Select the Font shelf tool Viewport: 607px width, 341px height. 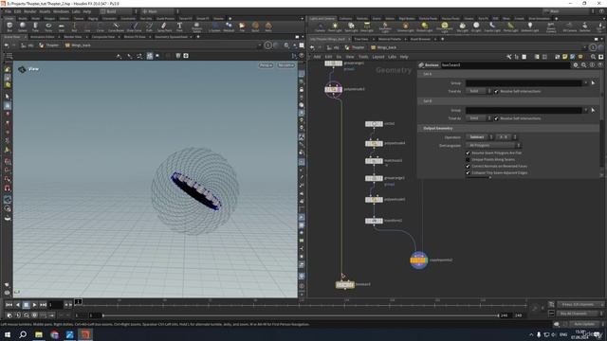click(x=179, y=27)
